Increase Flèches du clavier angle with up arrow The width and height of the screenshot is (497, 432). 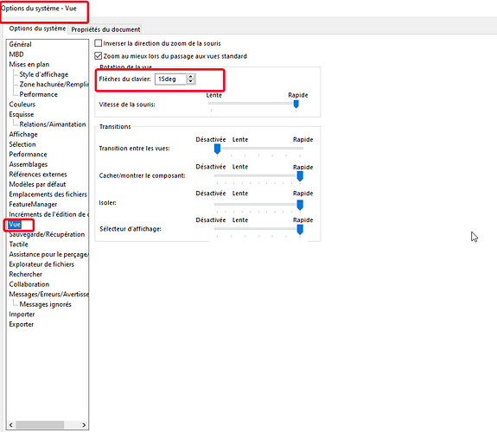pyautogui.click(x=190, y=77)
